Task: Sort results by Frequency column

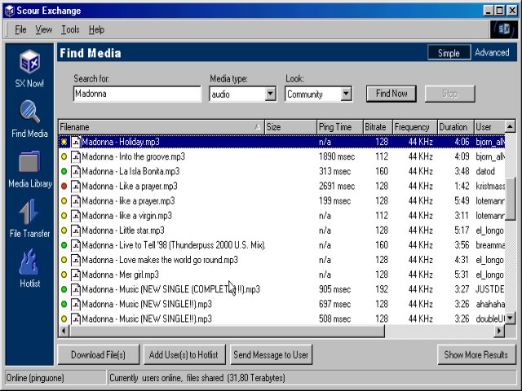Action: 415,127
